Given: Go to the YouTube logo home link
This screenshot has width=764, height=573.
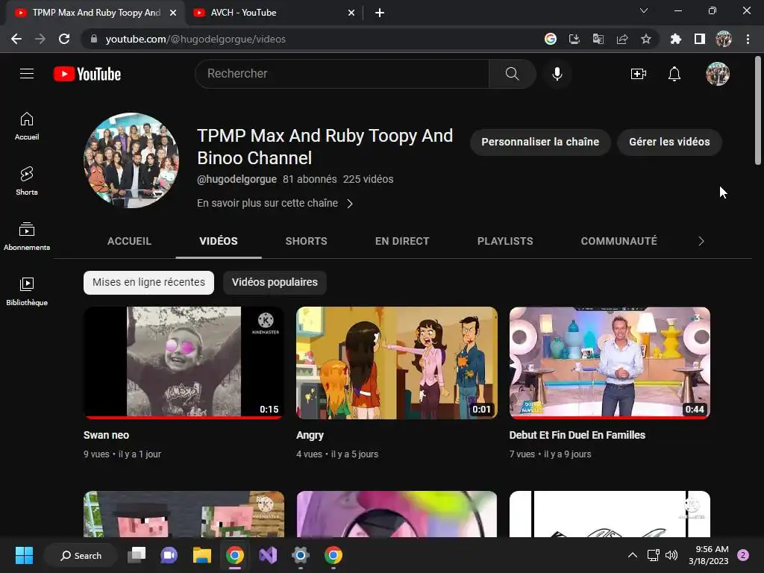Looking at the screenshot, I should pos(87,74).
